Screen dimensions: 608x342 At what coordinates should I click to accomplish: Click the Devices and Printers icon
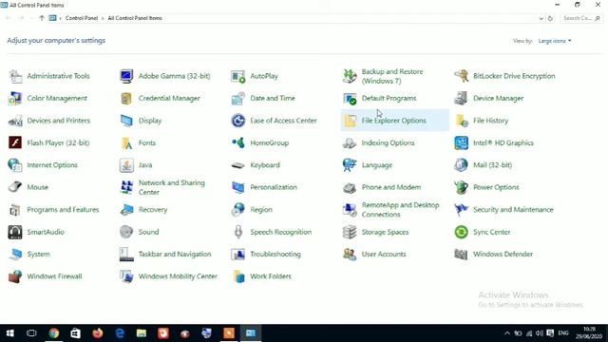(15, 121)
